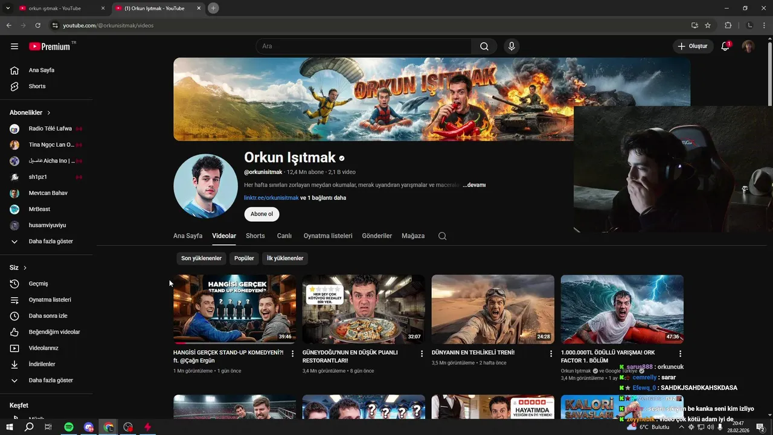Click 've 1 bağlantı daha' links text
The height and width of the screenshot is (435, 773).
(x=323, y=198)
